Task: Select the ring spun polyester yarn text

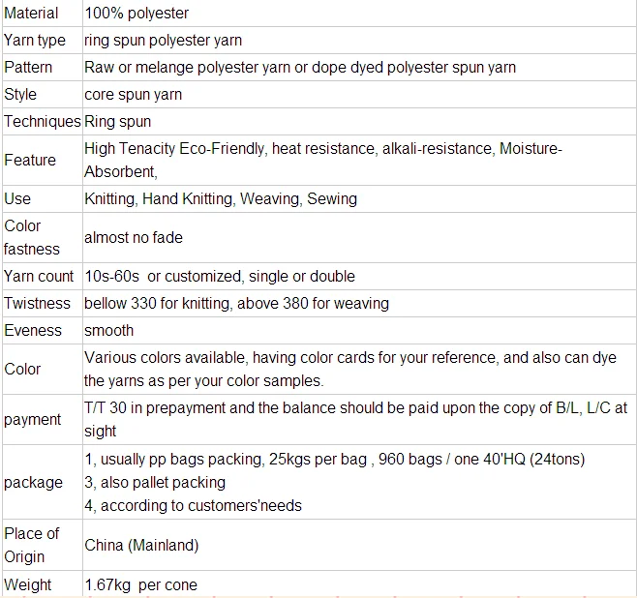Action: click(x=163, y=40)
